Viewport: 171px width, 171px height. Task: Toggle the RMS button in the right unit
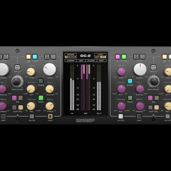click(x=130, y=98)
